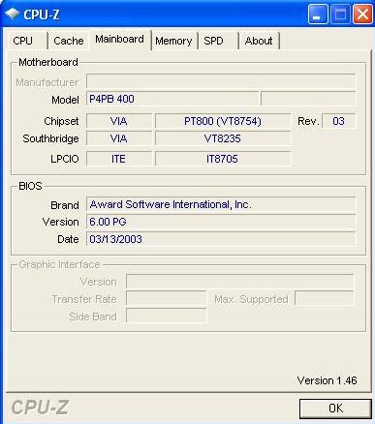Screen dimensions: 375x424
Task: Click the CPU-Z title bar icon
Action: pos(12,14)
